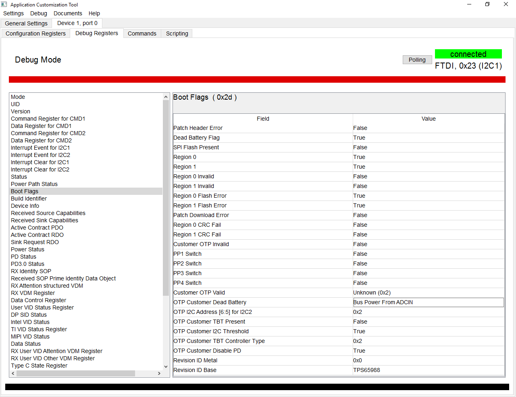
Task: Open the Documents menu
Action: [68, 13]
